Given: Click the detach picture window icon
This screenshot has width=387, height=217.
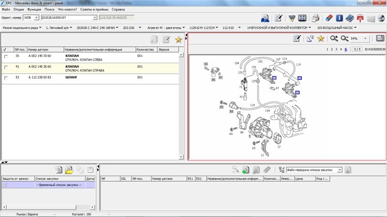Looking at the screenshot, I should point(310,39).
